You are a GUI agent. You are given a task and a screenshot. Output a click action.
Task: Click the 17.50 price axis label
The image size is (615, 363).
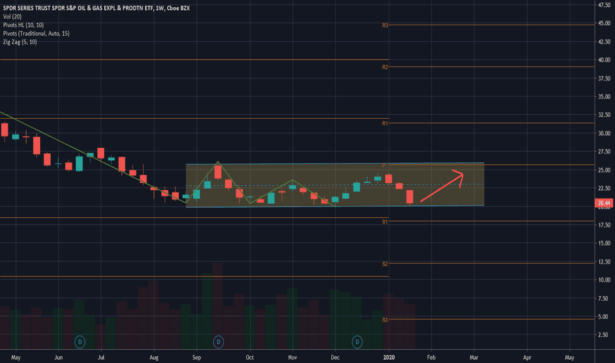(x=604, y=225)
